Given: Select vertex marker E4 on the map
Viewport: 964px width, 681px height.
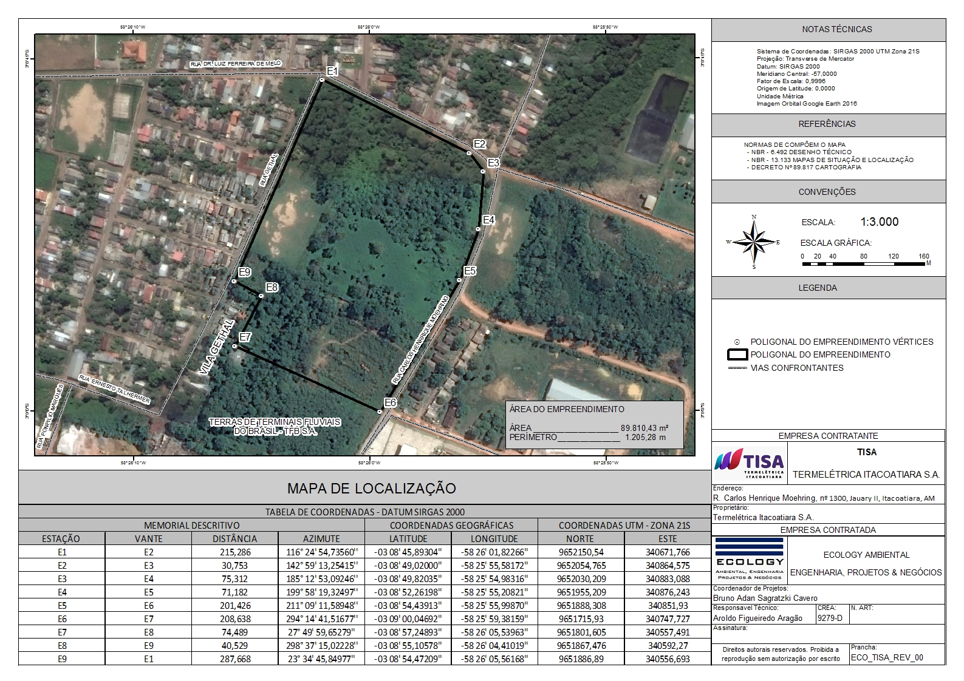Looking at the screenshot, I should coord(478,229).
